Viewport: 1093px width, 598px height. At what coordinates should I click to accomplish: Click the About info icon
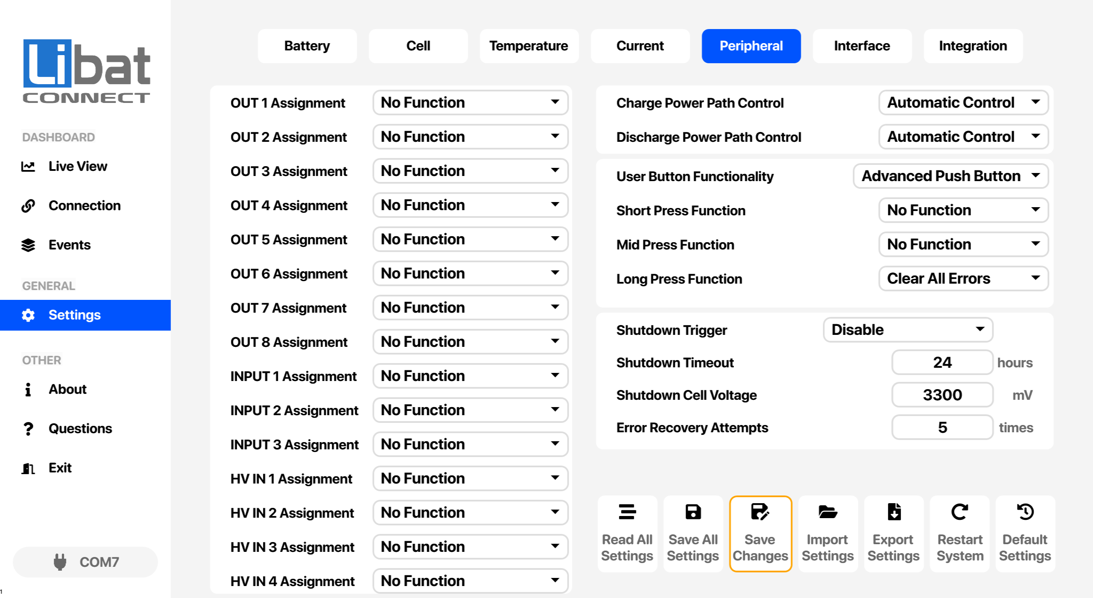[28, 390]
